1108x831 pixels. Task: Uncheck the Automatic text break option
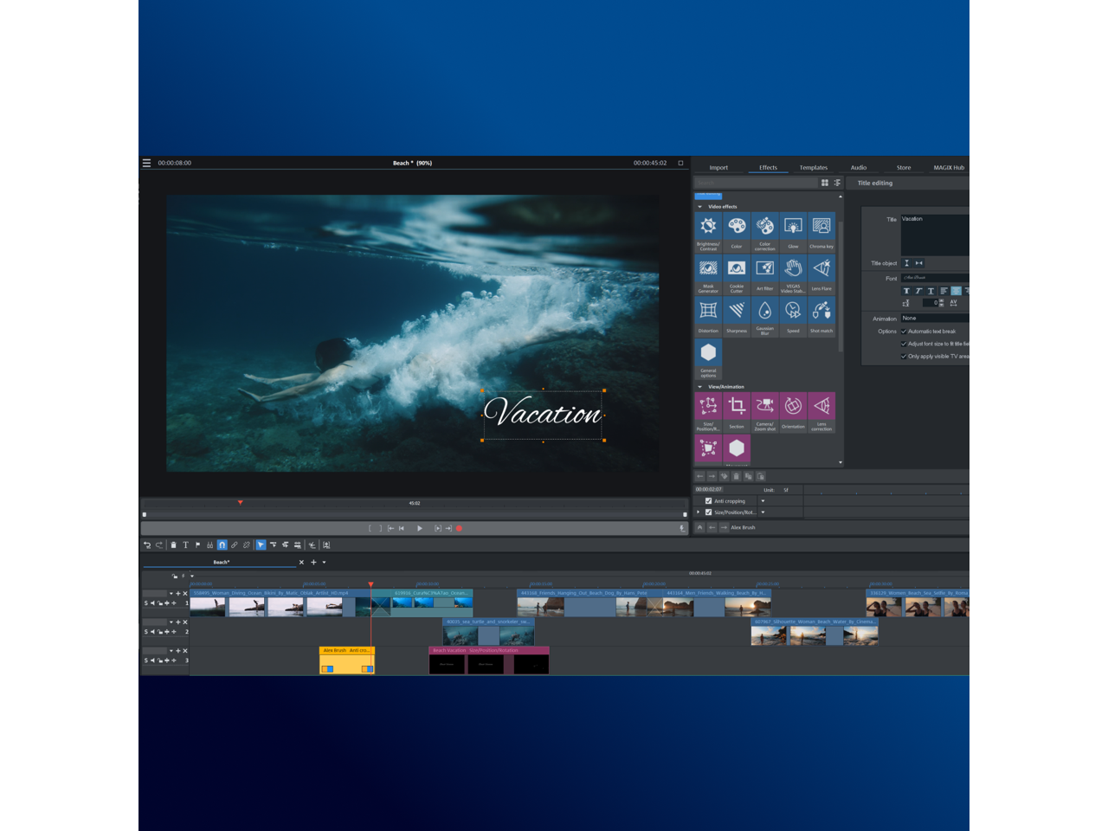click(x=904, y=332)
